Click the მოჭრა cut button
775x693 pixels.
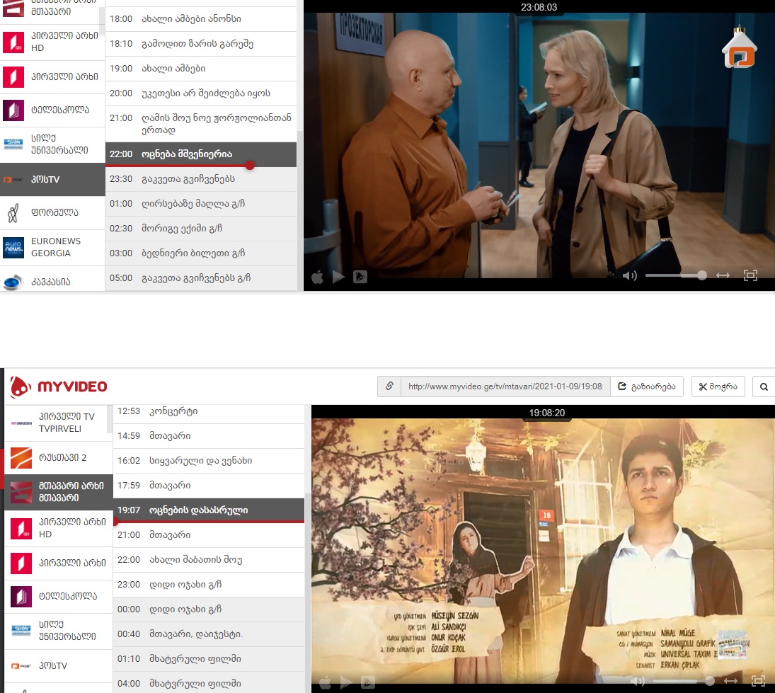pyautogui.click(x=718, y=386)
